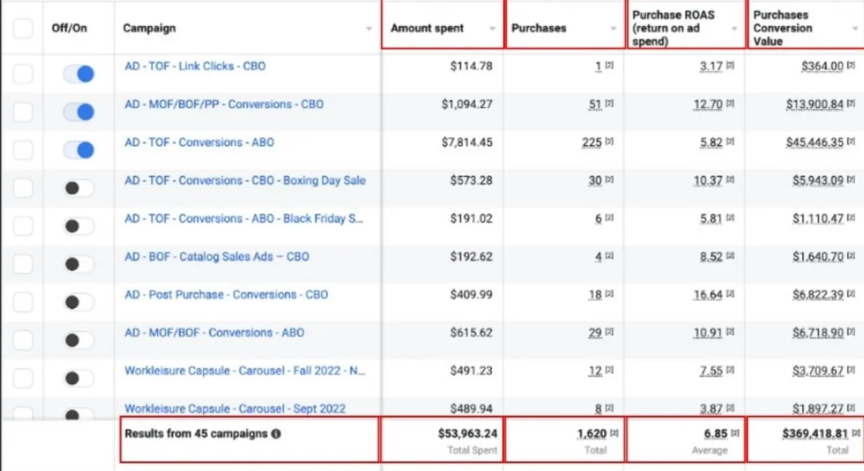Click footnote icon next to 51 purchases
The image size is (864, 471).
point(609,104)
